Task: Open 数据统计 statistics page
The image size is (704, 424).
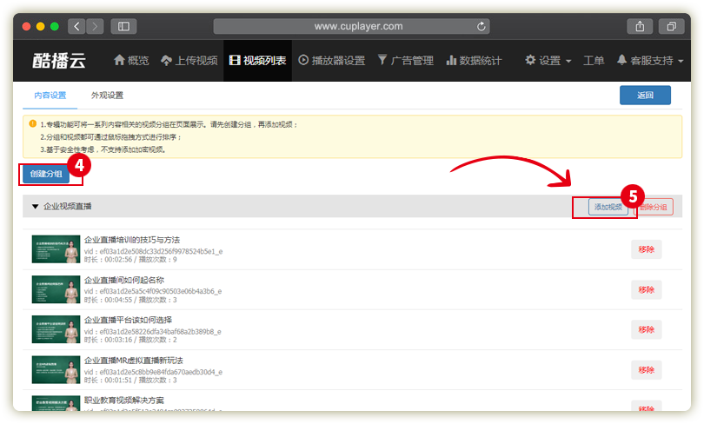Action: pyautogui.click(x=474, y=61)
